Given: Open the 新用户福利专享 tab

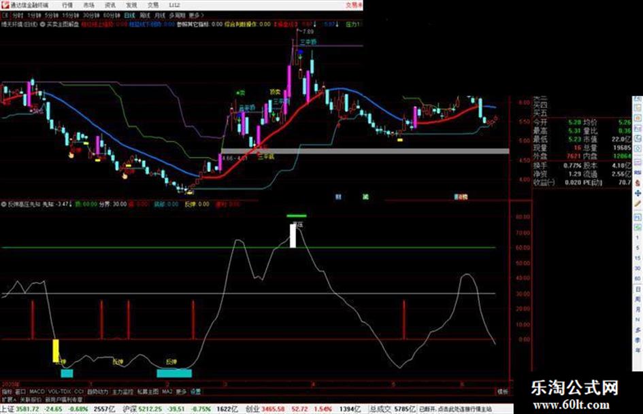Looking at the screenshot, I should tap(64, 399).
